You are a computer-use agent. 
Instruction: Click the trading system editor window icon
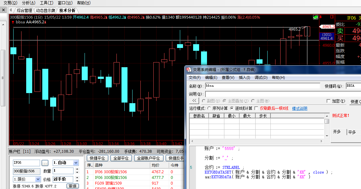point(189,70)
